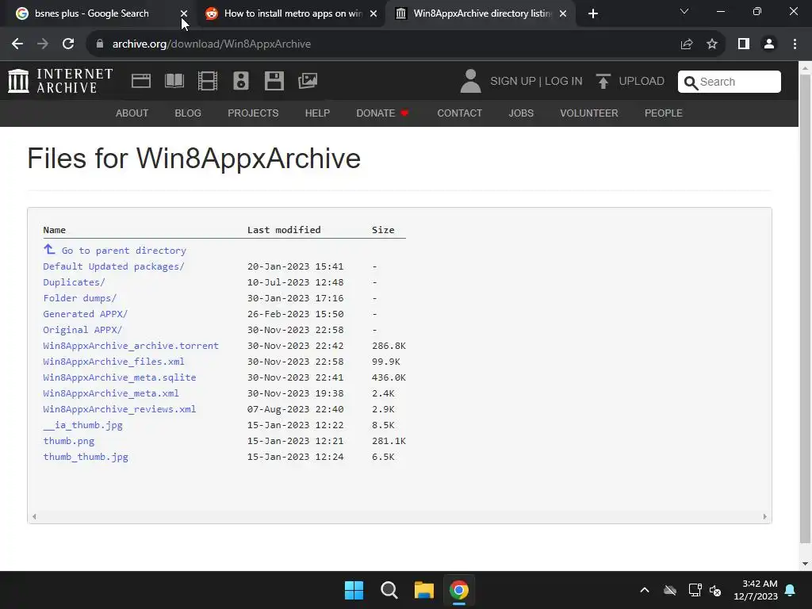Viewport: 812px width, 609px height.
Task: Open Win8AppxArchive_reviews.xml
Action: (x=120, y=409)
